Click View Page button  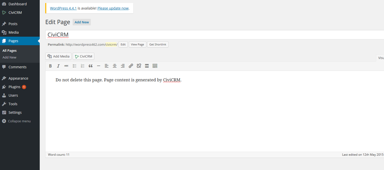137,44
